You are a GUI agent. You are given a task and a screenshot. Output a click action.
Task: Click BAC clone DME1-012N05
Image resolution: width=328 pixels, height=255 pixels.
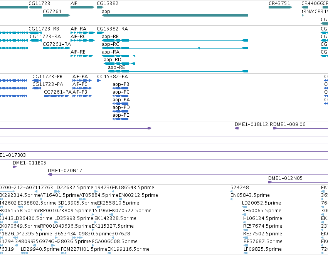coord(298,182)
